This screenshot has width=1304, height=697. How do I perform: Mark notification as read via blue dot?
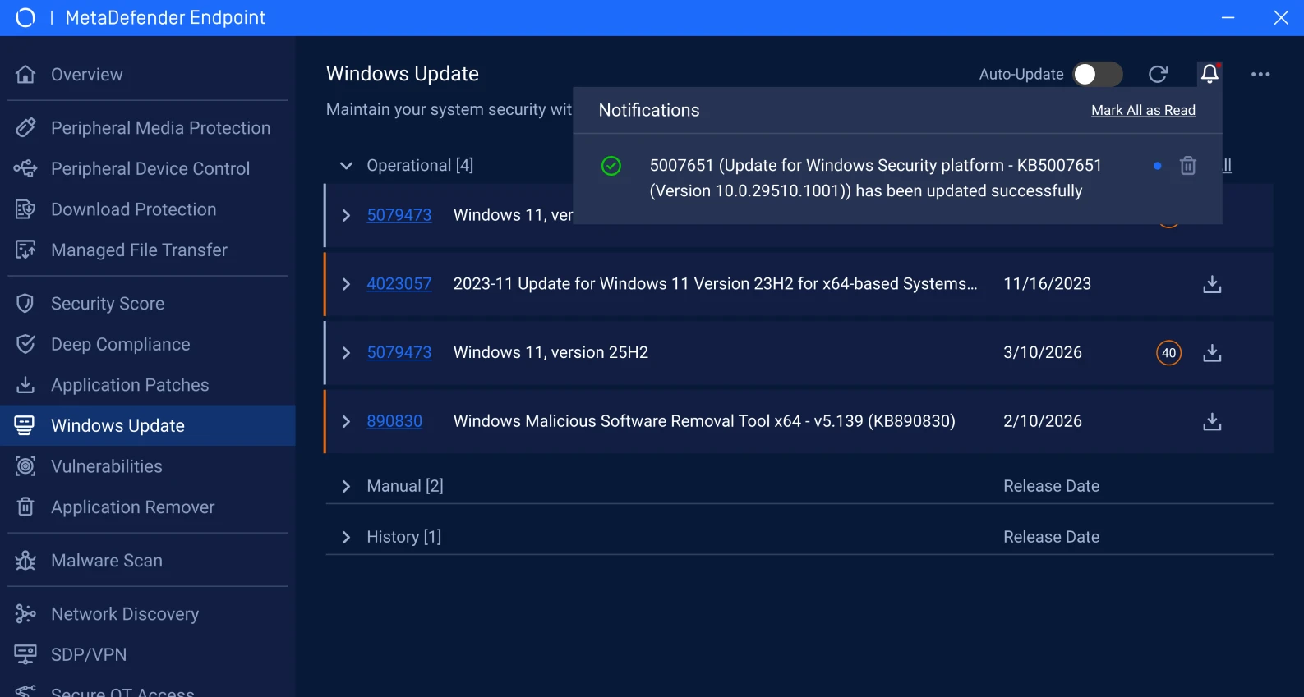pyautogui.click(x=1158, y=166)
